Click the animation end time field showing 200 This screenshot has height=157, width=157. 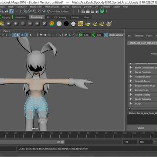[146, 142]
